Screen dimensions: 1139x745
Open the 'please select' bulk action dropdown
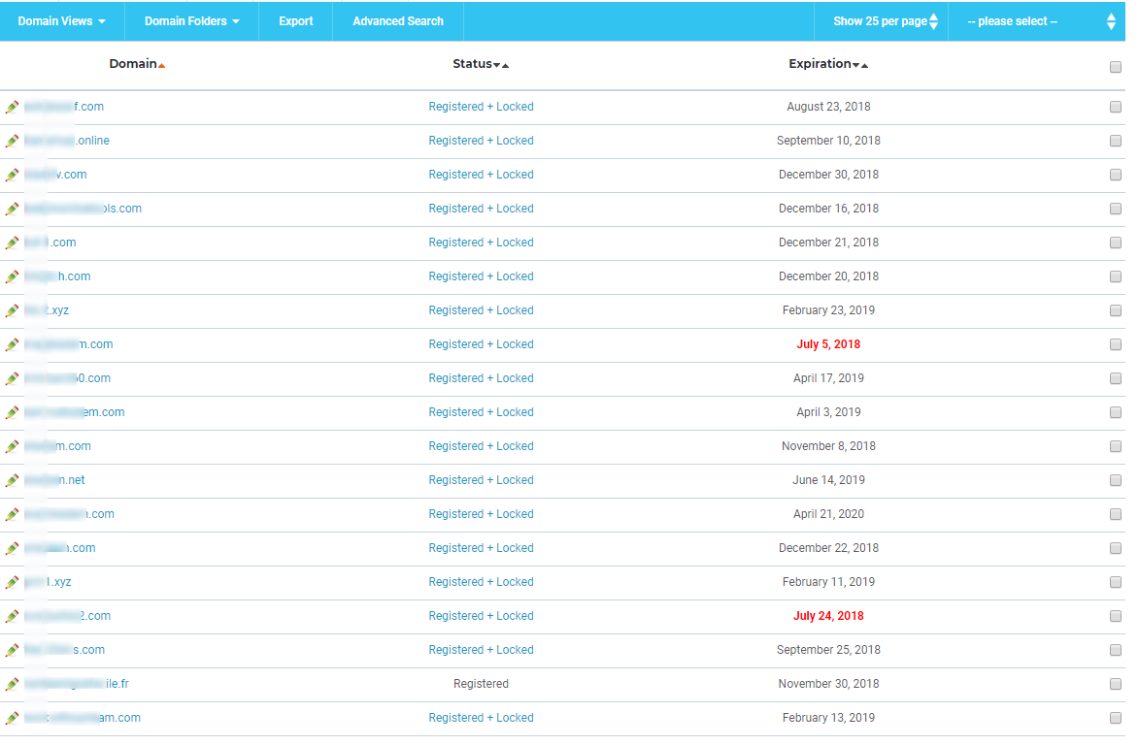pos(1039,21)
